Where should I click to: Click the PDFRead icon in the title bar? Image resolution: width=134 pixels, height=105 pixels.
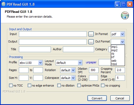point(3,4)
